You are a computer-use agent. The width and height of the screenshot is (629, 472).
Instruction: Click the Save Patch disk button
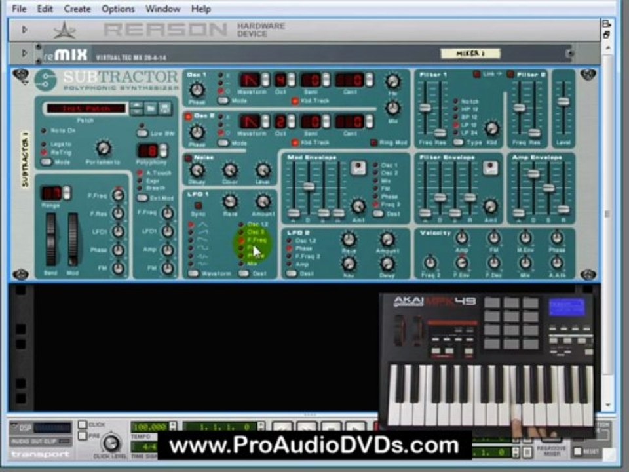click(164, 108)
